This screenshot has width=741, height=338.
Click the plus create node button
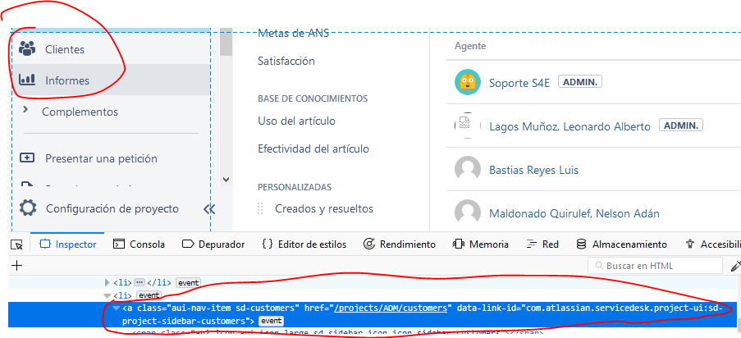click(x=17, y=265)
